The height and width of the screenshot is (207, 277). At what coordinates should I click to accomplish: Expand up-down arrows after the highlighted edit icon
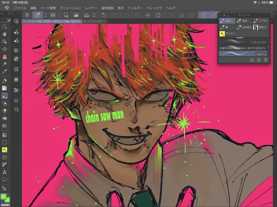(45, 15)
